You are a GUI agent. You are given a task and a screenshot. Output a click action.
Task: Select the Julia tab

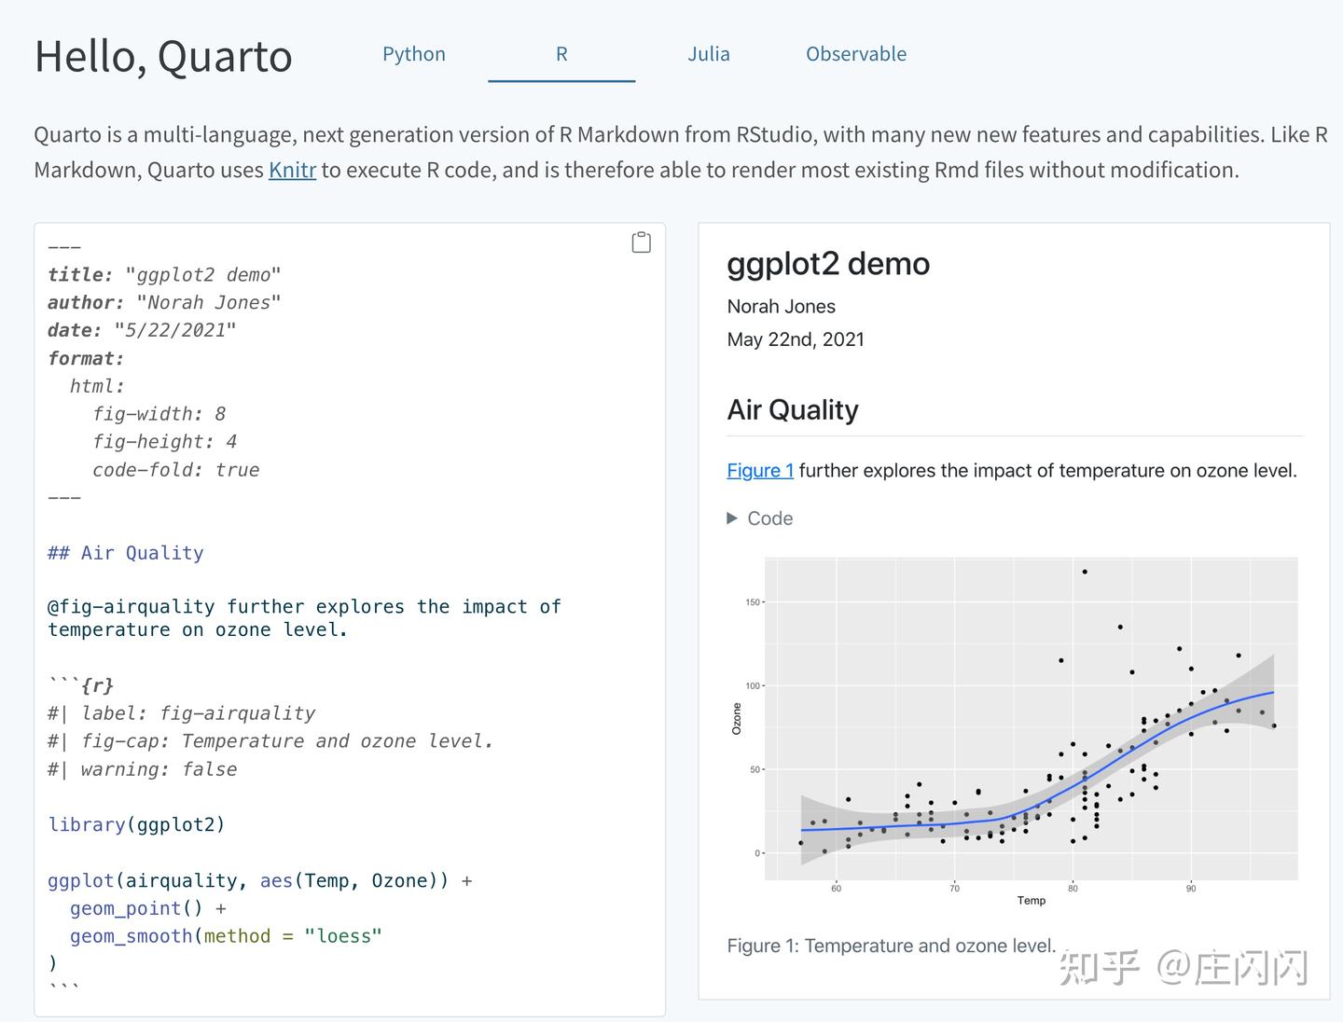(709, 54)
